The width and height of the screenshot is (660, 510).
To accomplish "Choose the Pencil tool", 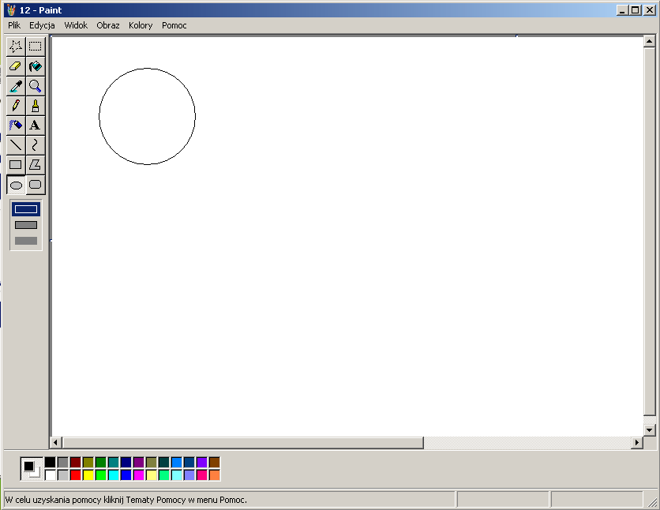I will click(x=16, y=106).
